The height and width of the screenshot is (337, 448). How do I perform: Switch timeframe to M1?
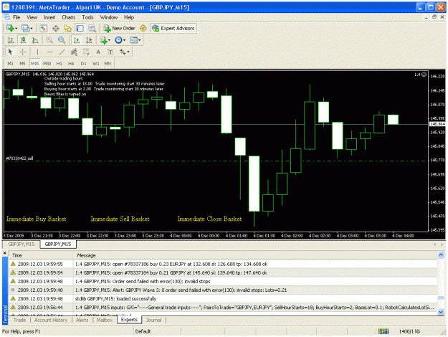coord(11,63)
